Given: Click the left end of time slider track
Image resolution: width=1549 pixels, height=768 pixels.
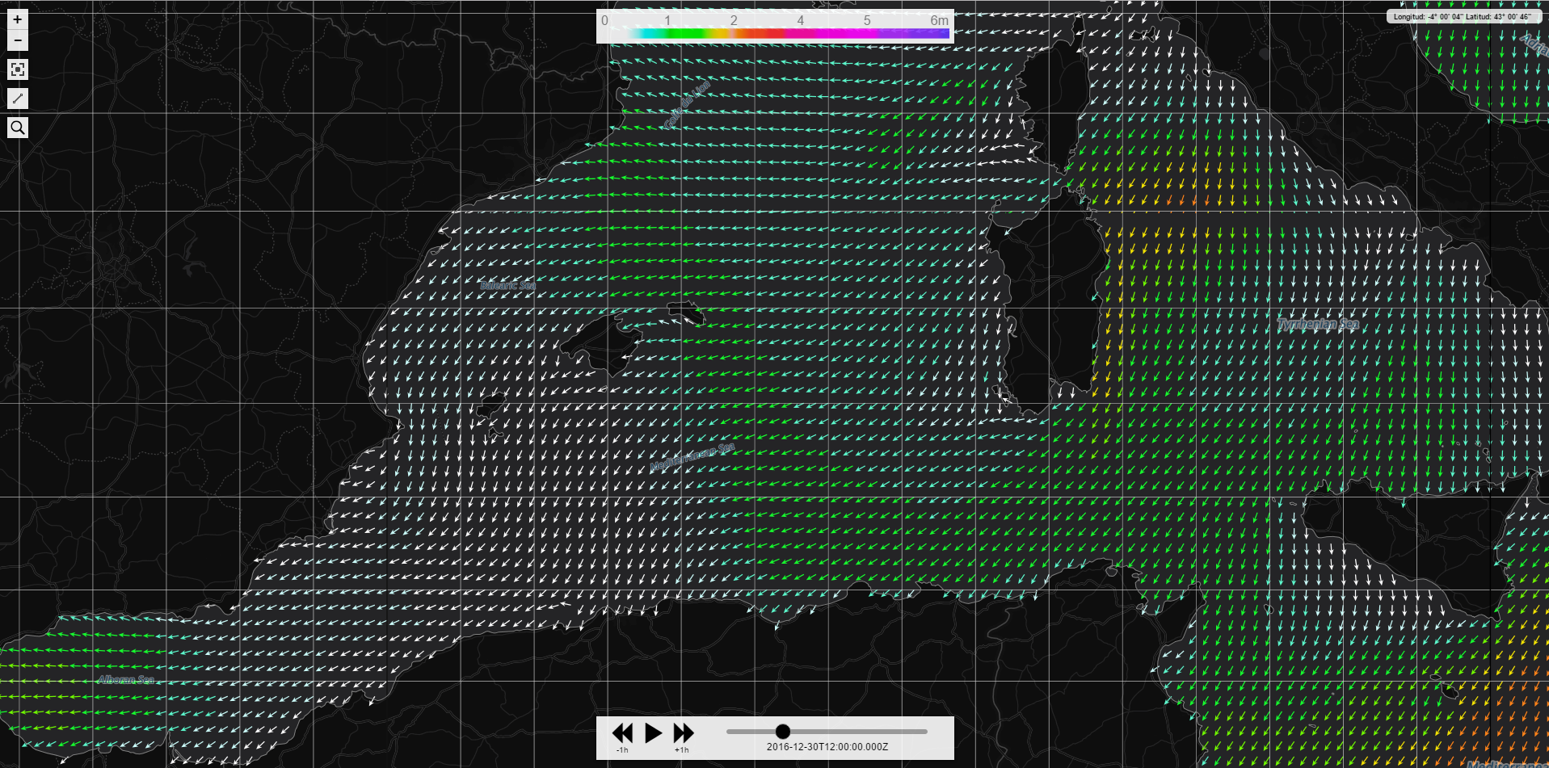Looking at the screenshot, I should pyautogui.click(x=729, y=732).
